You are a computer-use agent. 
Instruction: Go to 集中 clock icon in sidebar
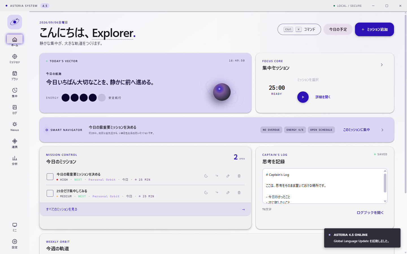(x=15, y=90)
